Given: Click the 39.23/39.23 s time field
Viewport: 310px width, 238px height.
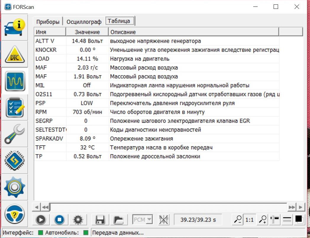Looking at the screenshot, I should pos(198,220).
